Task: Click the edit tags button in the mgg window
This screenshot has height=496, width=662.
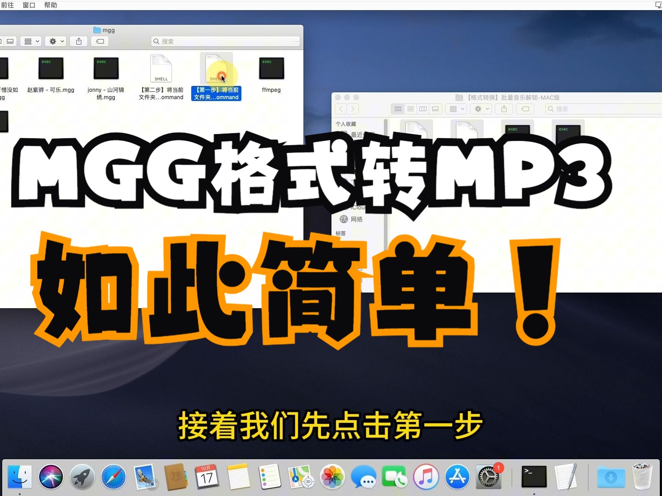Action: point(100,41)
